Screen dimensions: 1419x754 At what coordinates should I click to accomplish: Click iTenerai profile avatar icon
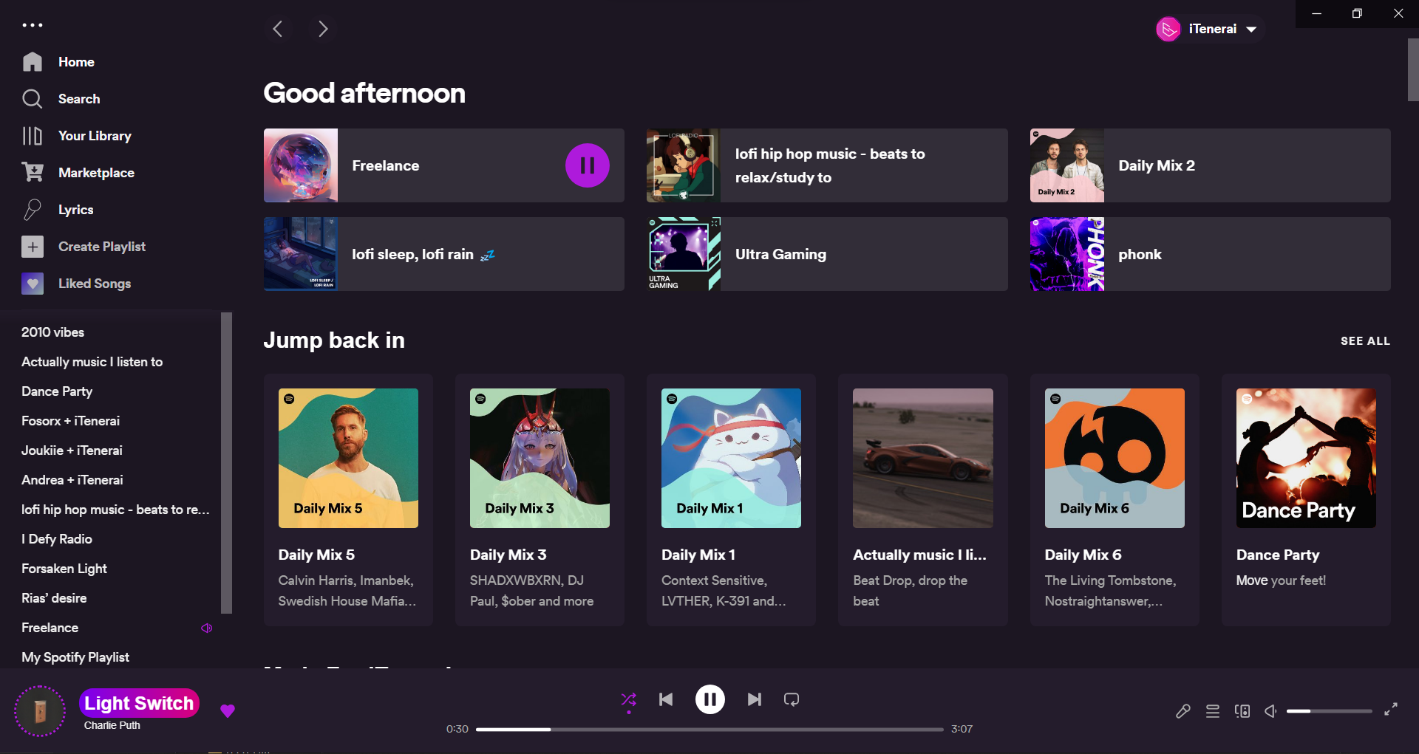pos(1168,29)
